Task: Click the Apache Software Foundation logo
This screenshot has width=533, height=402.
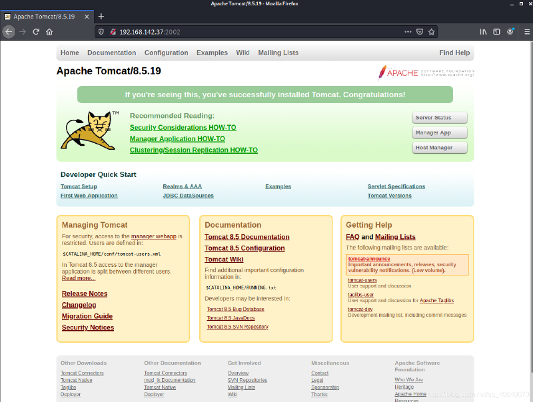Action: pos(426,73)
